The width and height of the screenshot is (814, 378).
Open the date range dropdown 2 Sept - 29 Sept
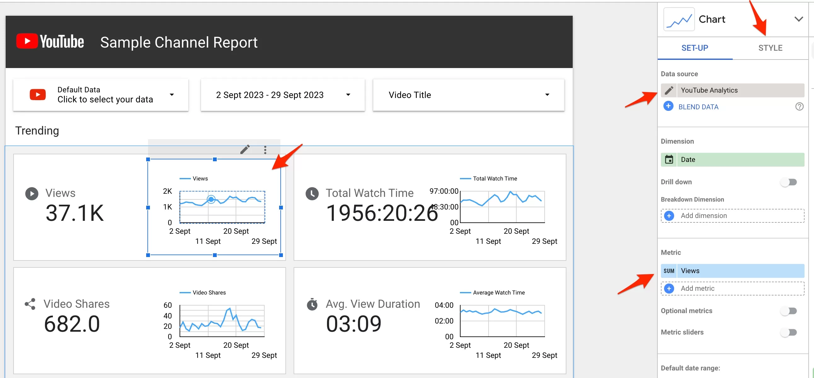click(x=283, y=95)
